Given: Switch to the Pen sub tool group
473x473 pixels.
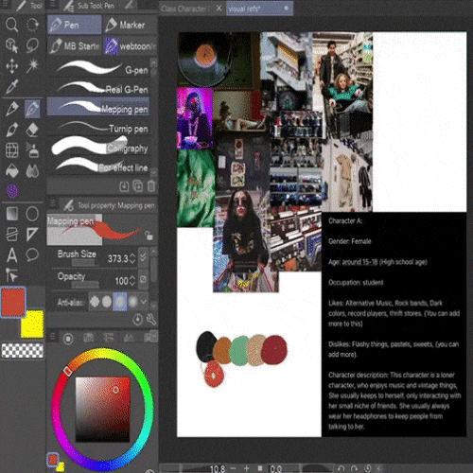Looking at the screenshot, I should 75,25.
